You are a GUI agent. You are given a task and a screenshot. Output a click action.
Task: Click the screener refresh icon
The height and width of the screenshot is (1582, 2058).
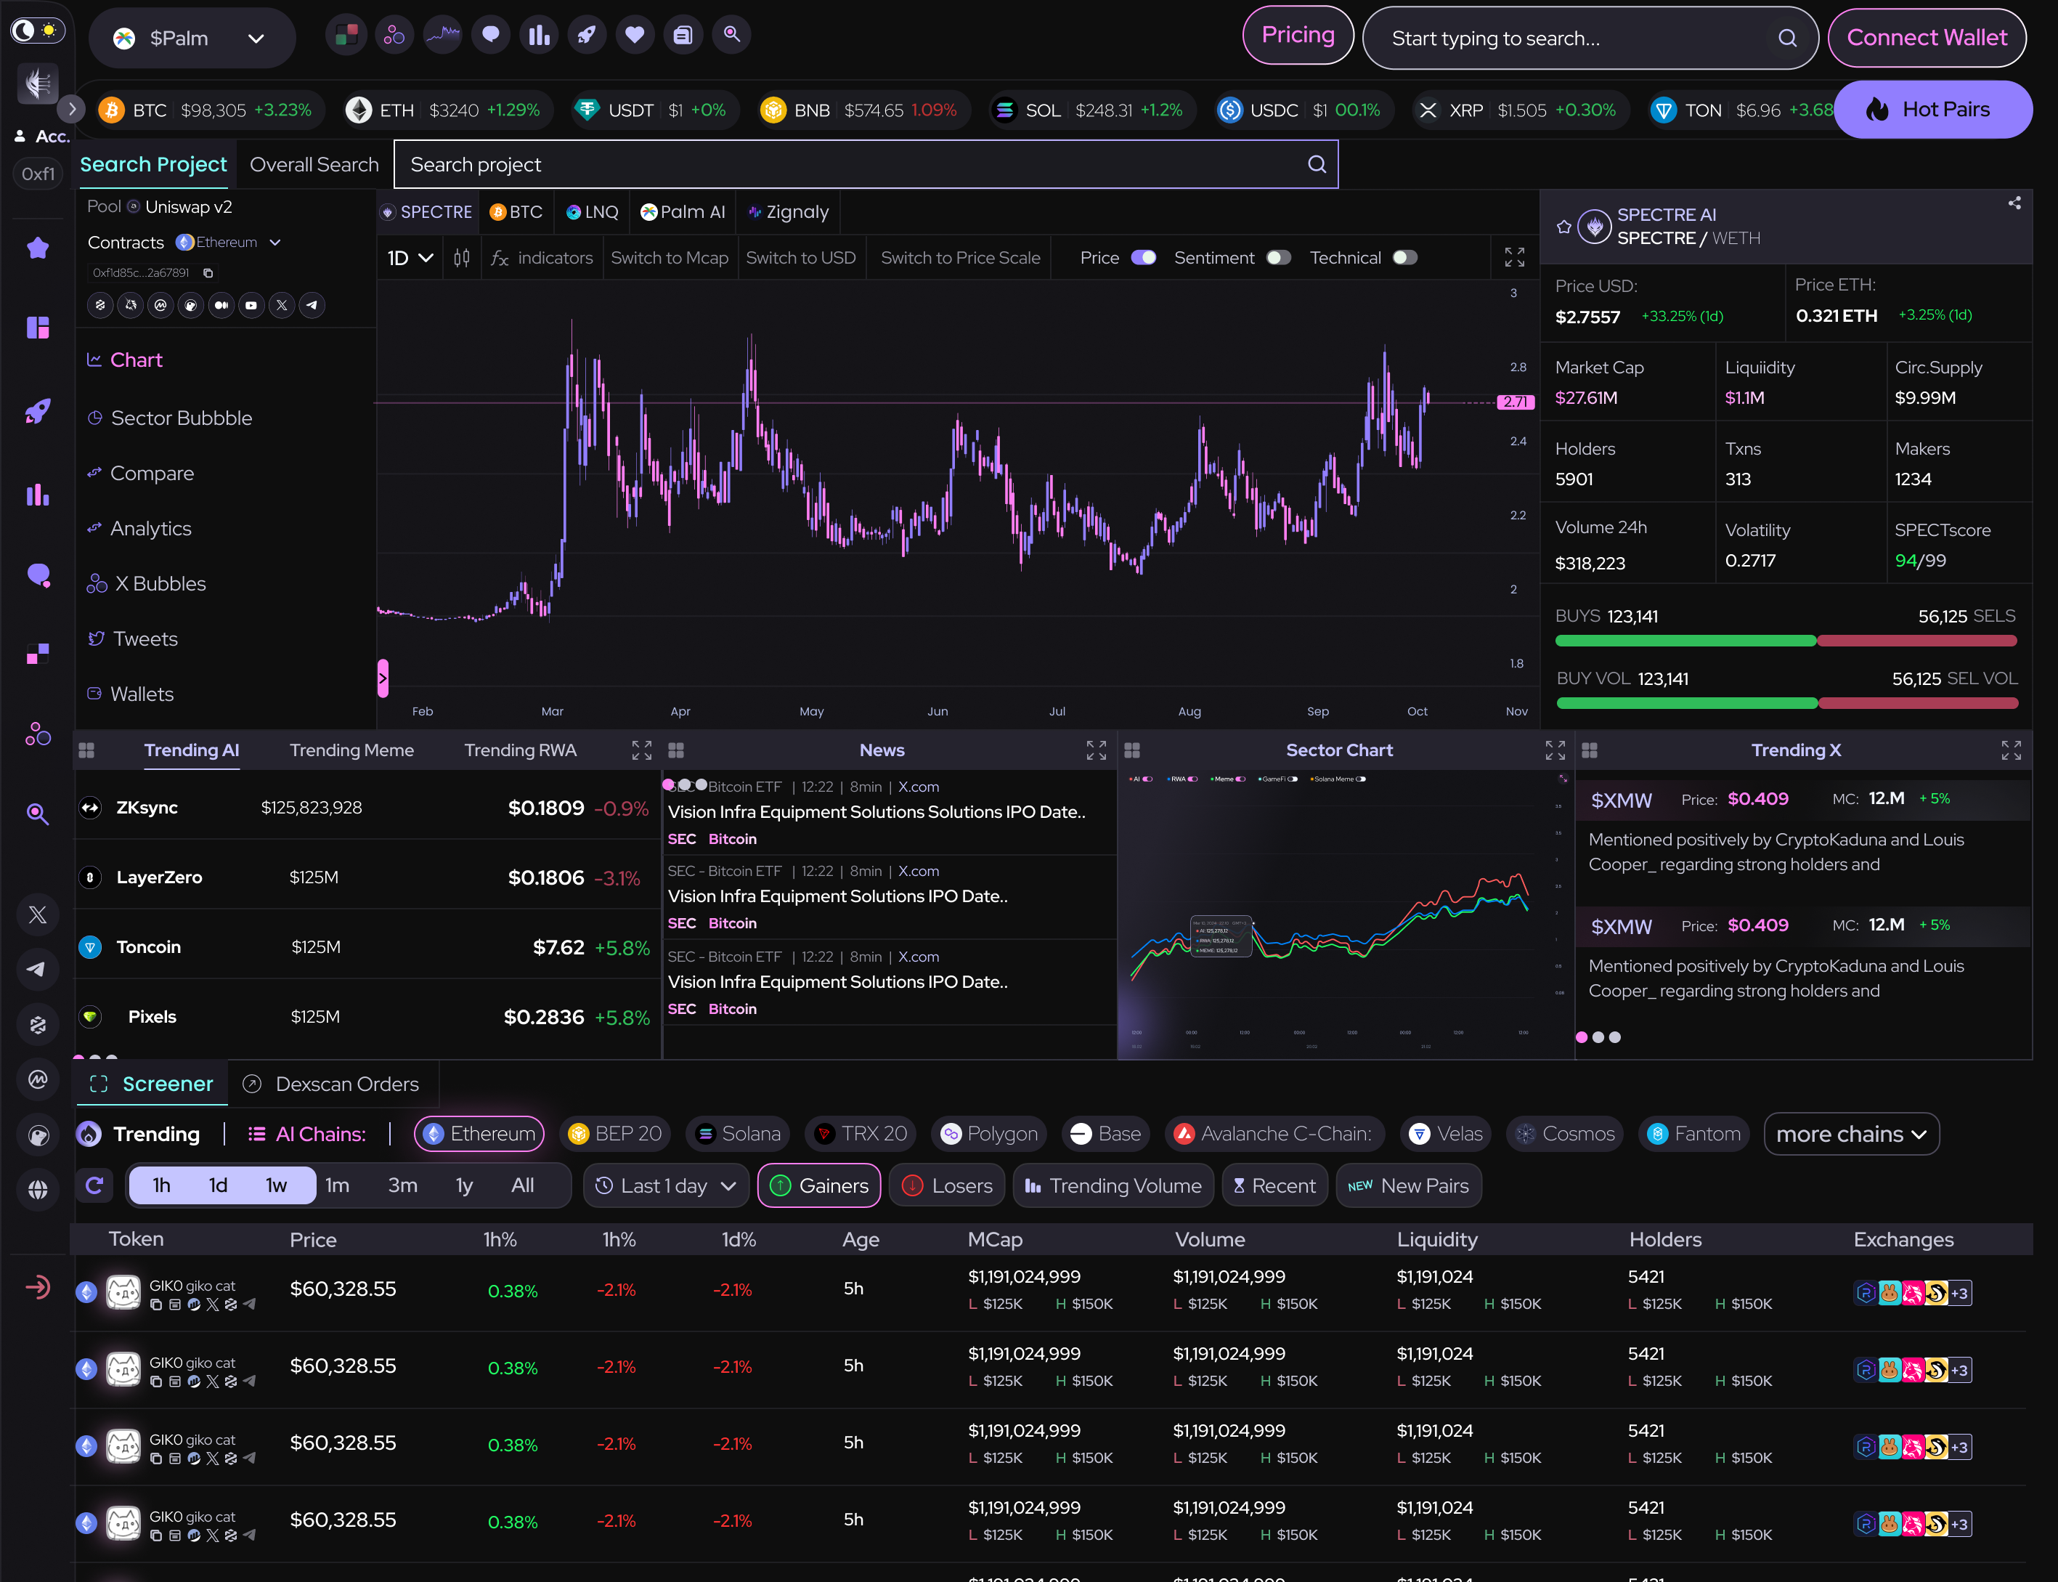pyautogui.click(x=94, y=1185)
